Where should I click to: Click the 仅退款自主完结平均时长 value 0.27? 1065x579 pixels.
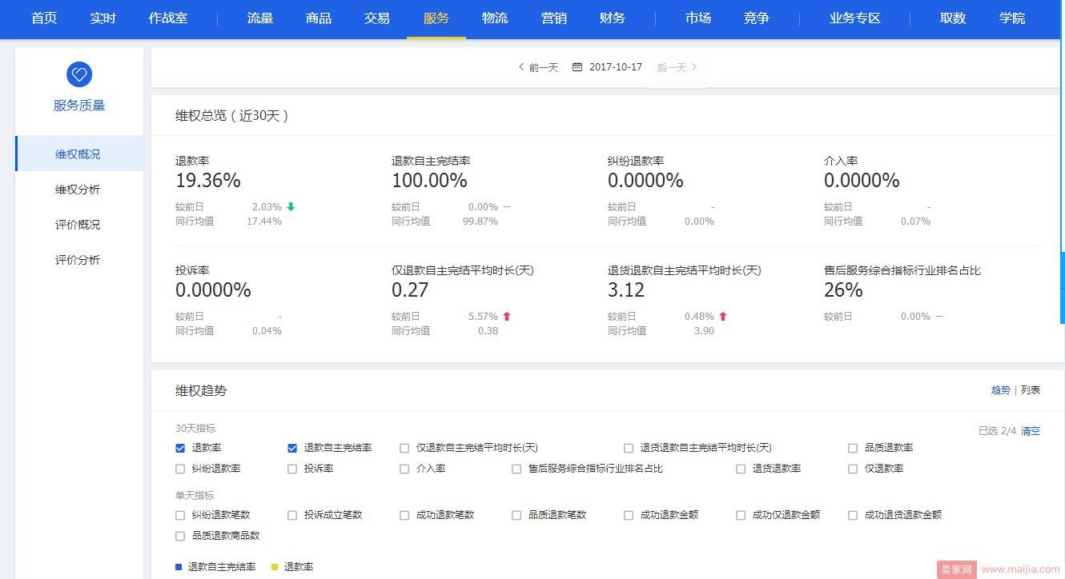(x=410, y=290)
